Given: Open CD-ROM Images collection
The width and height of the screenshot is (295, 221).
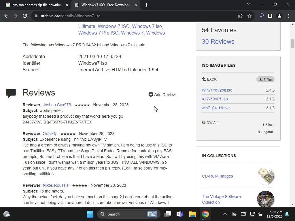Looking at the screenshot, I should click(x=217, y=176).
